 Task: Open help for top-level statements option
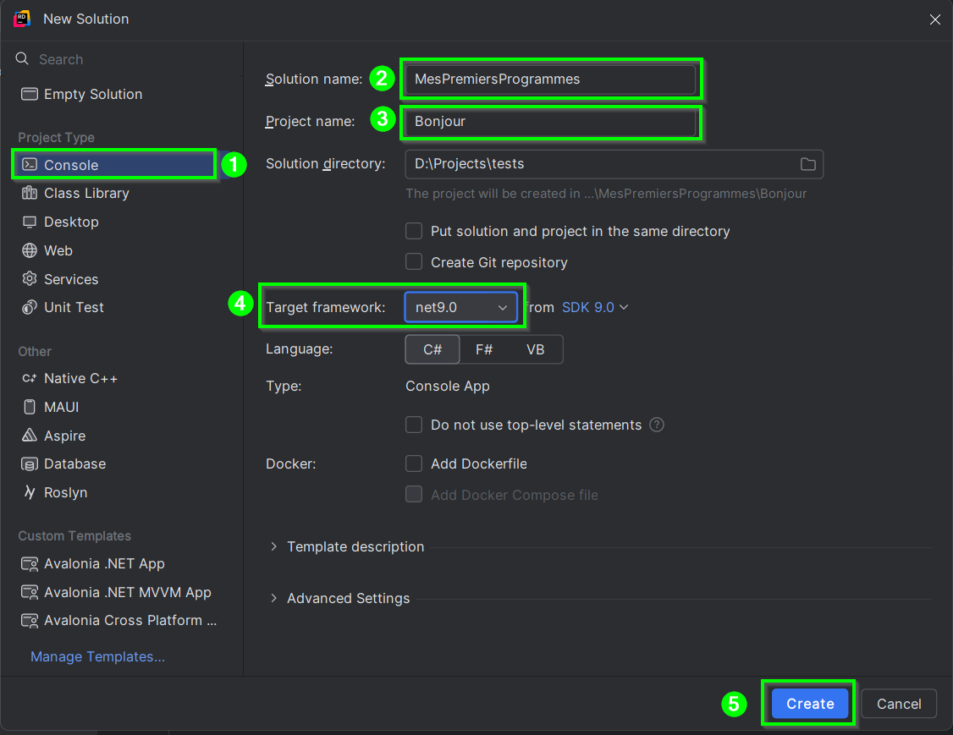point(657,425)
